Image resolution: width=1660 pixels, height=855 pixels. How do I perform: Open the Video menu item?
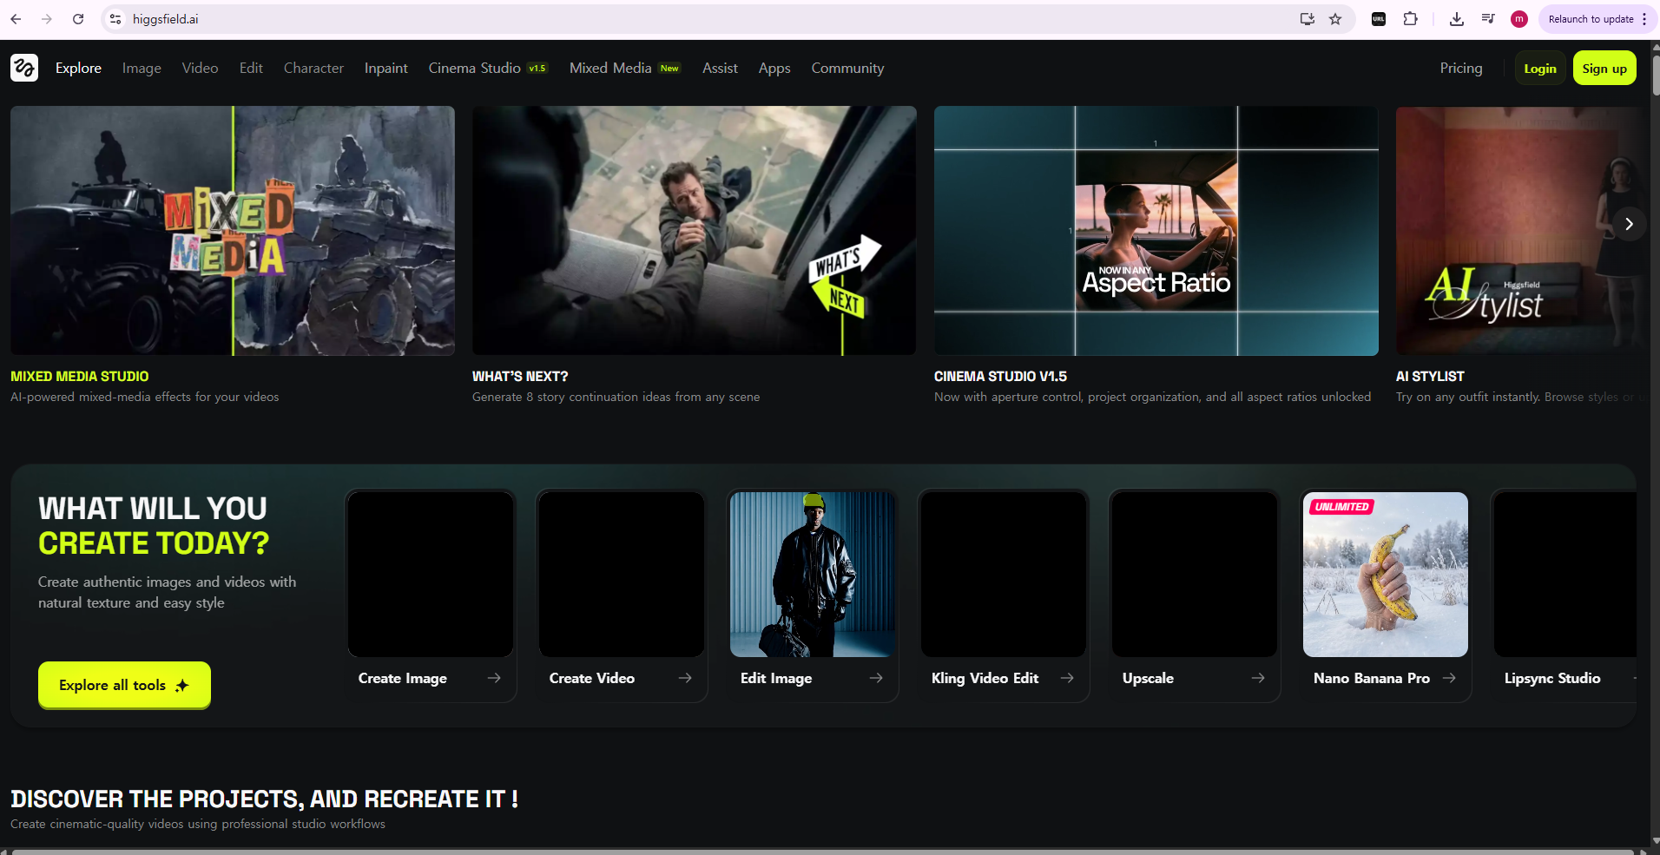(x=200, y=68)
